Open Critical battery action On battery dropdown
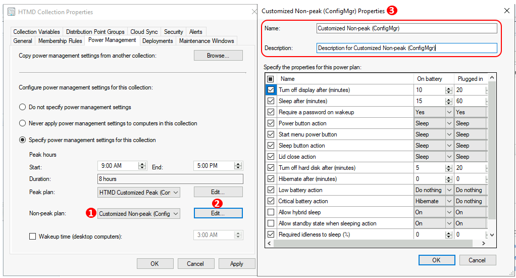Viewport: 516px width, 278px height. pos(449,201)
